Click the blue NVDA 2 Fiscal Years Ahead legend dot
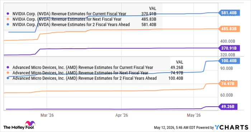Screen dimensions: 251x132 8,25
